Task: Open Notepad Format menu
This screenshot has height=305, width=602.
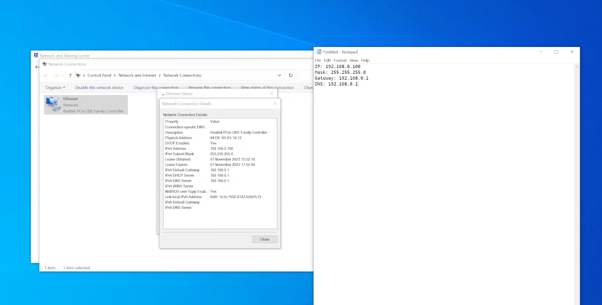Action: [340, 60]
